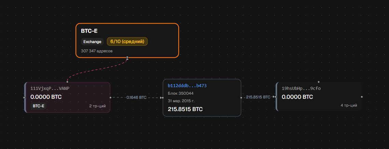Viewport: 389px width, 149px height.
Task: Click input arrow dot of transaction b112dddb node
Action: click(x=163, y=98)
